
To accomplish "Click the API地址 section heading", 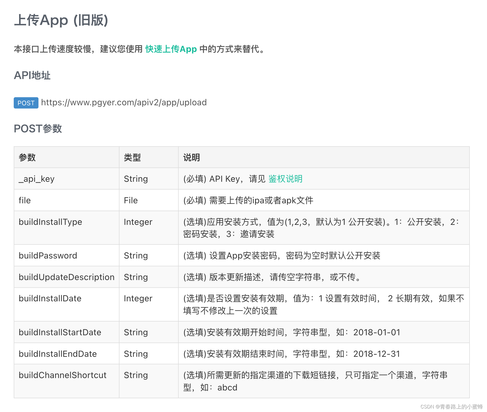I will point(32,75).
